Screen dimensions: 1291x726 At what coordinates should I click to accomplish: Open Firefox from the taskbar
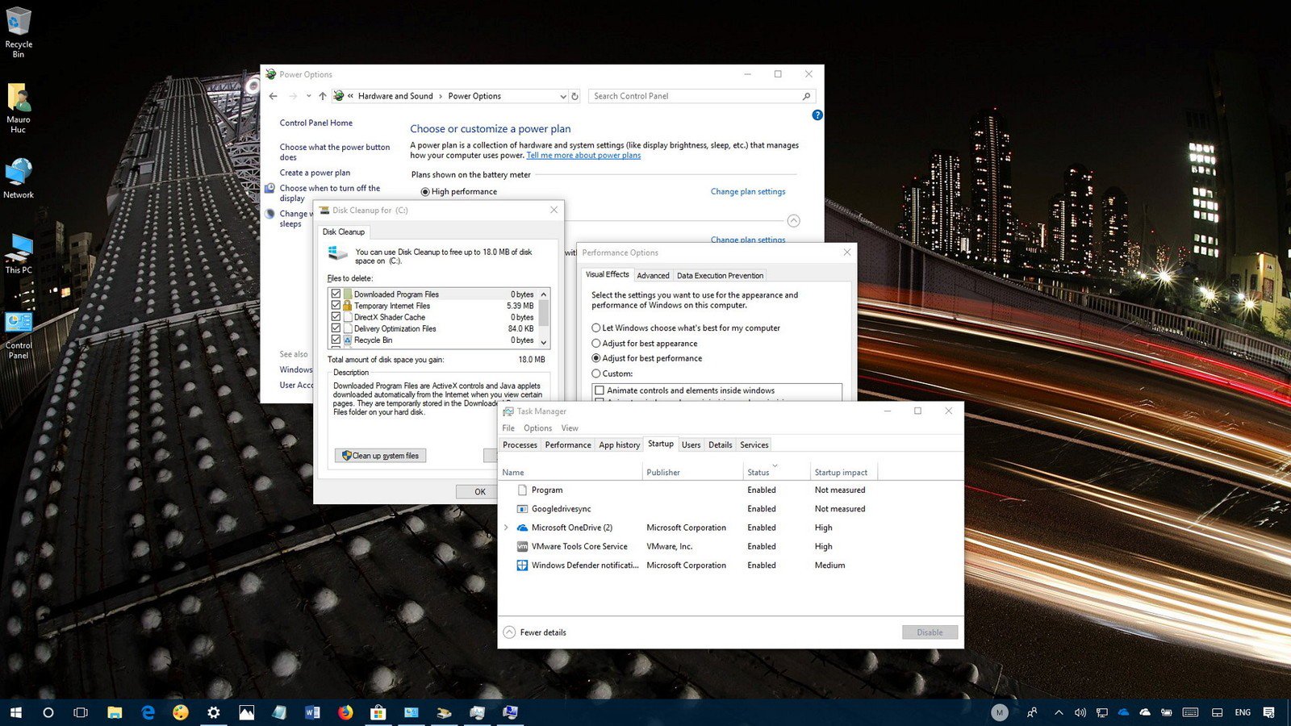[345, 712]
